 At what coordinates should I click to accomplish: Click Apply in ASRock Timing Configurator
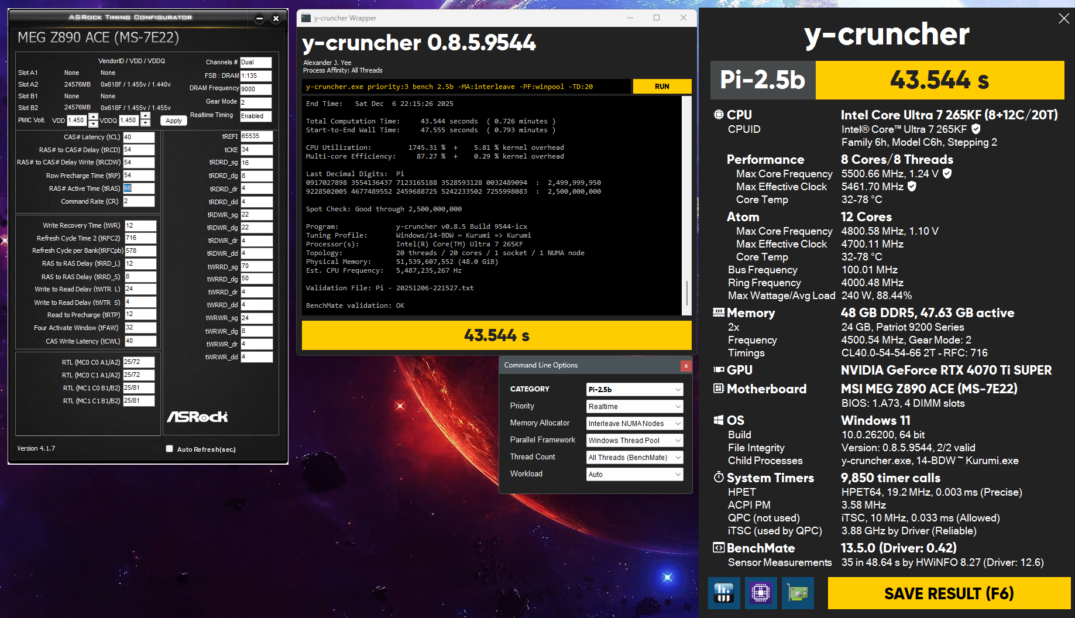point(174,121)
